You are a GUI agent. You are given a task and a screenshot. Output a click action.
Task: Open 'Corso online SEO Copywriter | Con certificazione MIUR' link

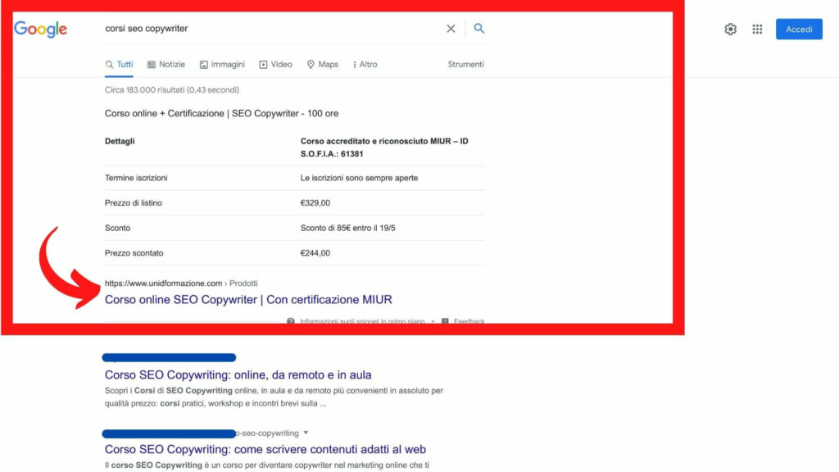[x=248, y=300]
